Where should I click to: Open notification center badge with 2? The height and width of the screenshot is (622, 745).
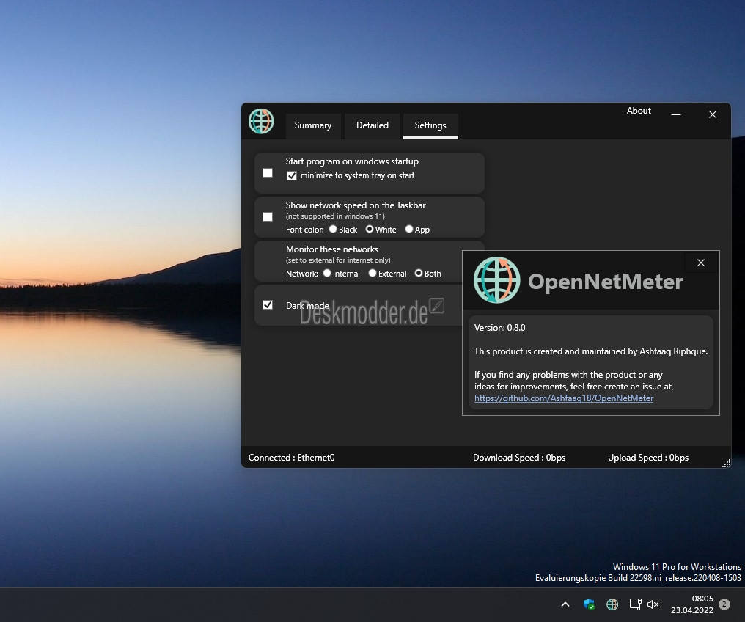coord(724,604)
